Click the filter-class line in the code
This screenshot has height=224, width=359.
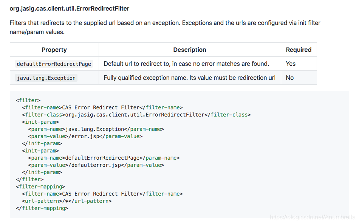[x=136, y=115]
